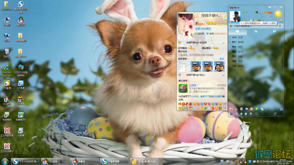Open QQ security shield icon

click(x=246, y=114)
